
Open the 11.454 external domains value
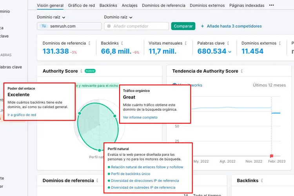click(x=252, y=51)
